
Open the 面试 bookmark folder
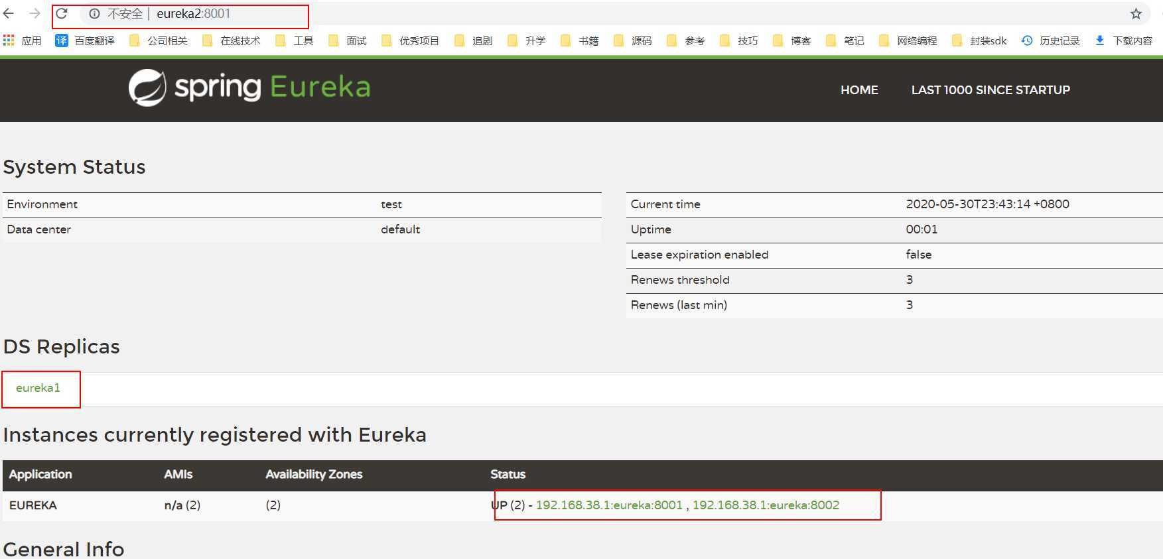pyautogui.click(x=347, y=40)
